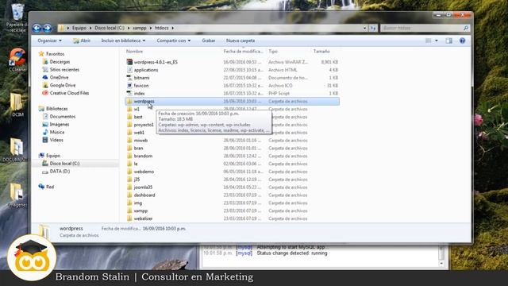Select the applications HTML file icon

[x=129, y=70]
